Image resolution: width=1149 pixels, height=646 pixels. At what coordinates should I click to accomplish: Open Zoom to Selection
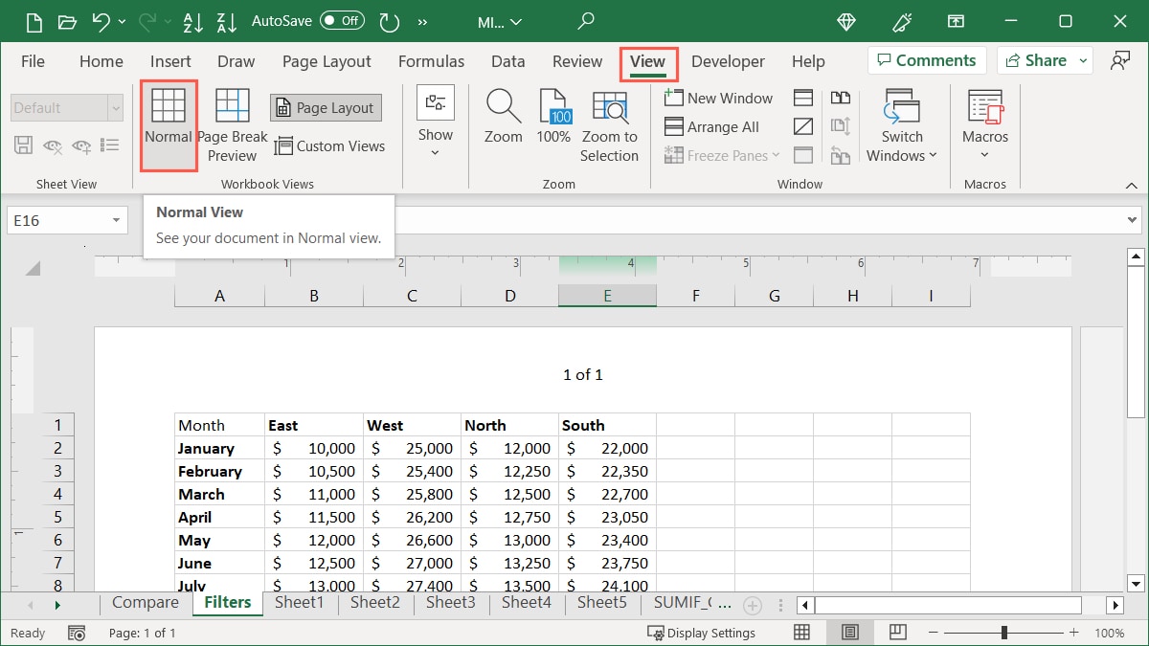coord(610,124)
